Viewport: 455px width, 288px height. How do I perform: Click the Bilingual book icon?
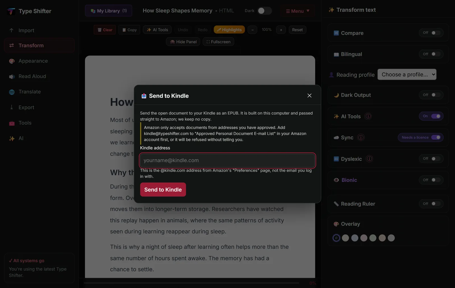[x=336, y=54]
